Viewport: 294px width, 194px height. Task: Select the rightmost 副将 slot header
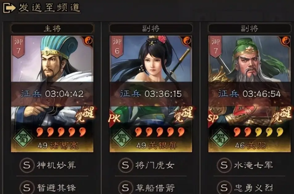tap(250, 29)
